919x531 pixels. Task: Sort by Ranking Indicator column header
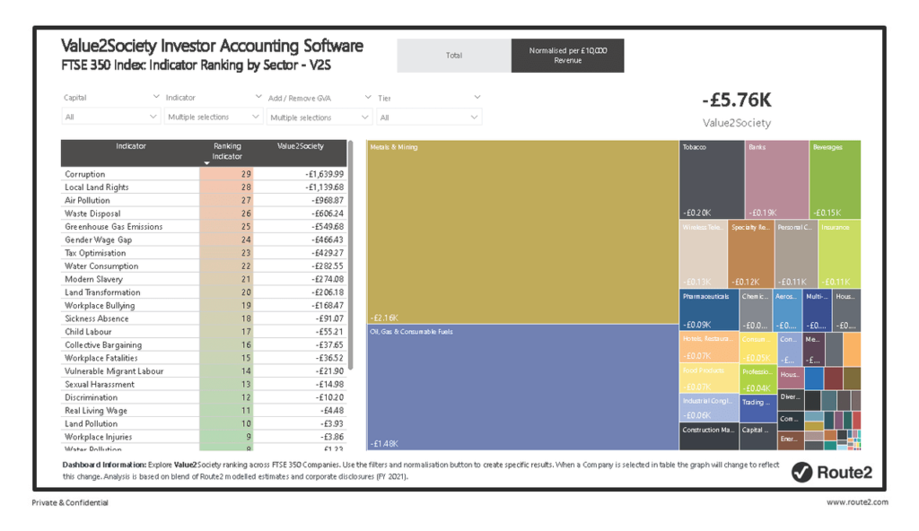[x=227, y=152]
